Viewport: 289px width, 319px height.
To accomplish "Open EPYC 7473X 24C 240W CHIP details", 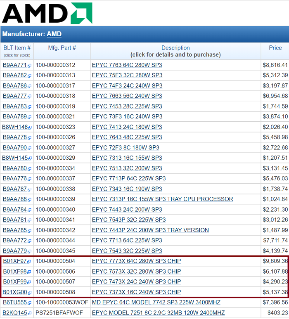I will point(136,281).
